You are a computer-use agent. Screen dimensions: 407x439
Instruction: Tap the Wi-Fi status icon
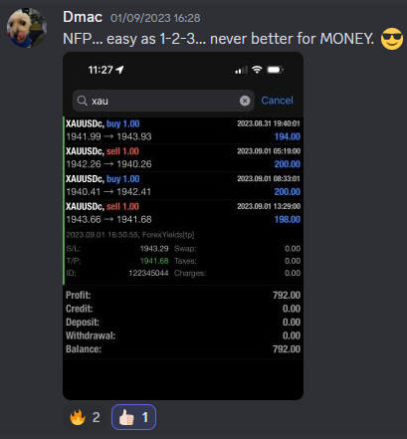point(257,70)
